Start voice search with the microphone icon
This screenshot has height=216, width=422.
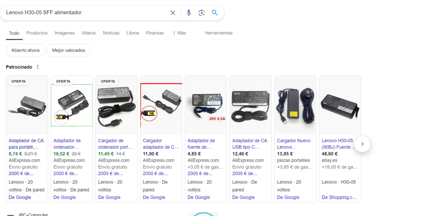point(189,13)
